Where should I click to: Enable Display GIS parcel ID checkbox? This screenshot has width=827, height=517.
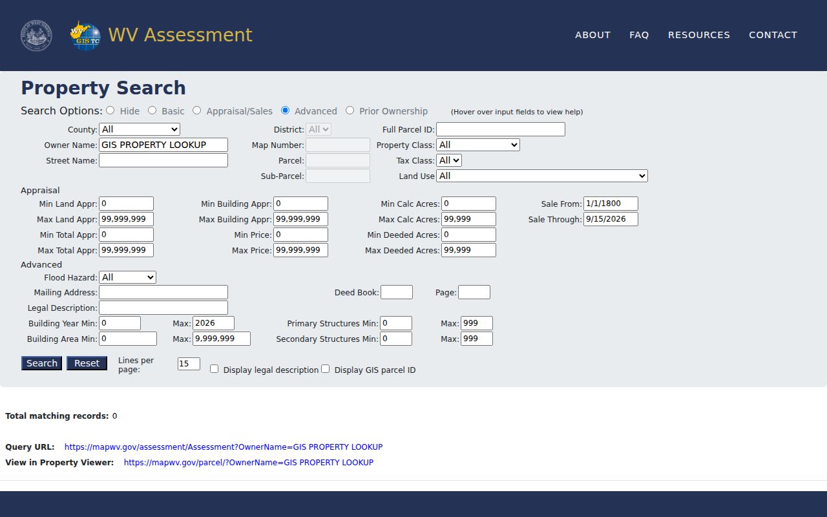[x=326, y=369]
